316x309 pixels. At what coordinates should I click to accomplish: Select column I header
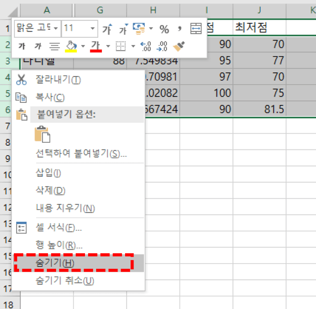tap(207, 10)
